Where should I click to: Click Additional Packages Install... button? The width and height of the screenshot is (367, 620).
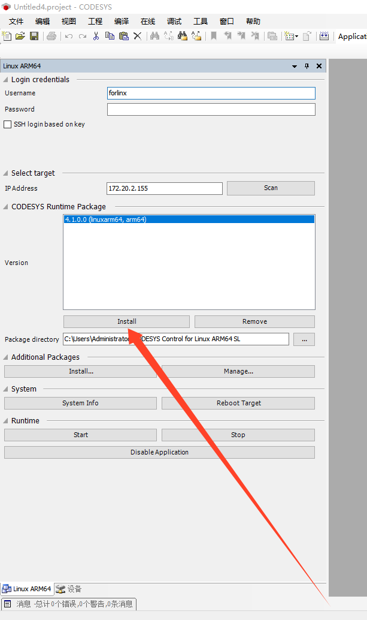pos(80,371)
